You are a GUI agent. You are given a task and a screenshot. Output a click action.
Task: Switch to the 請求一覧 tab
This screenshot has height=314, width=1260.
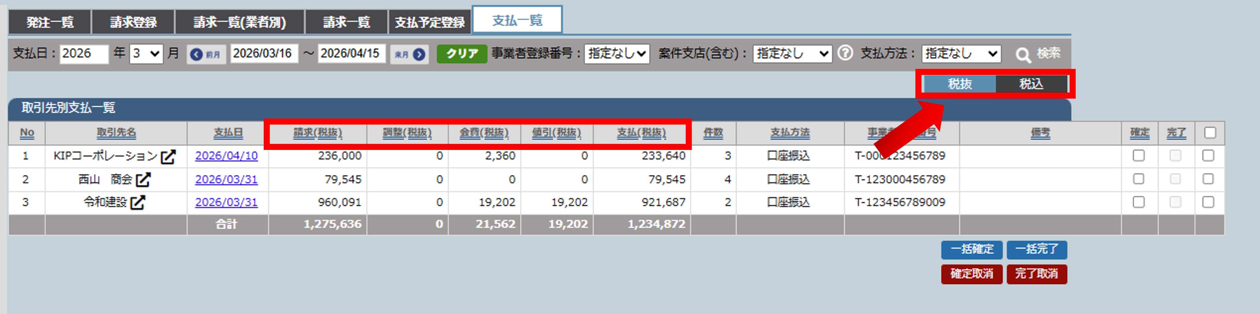point(346,22)
